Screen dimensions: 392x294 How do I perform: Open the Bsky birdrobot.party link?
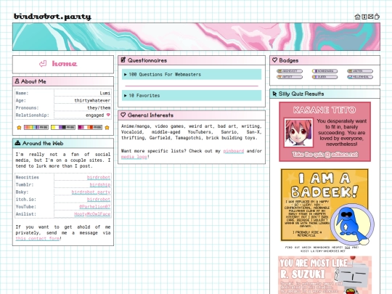pos(91,192)
